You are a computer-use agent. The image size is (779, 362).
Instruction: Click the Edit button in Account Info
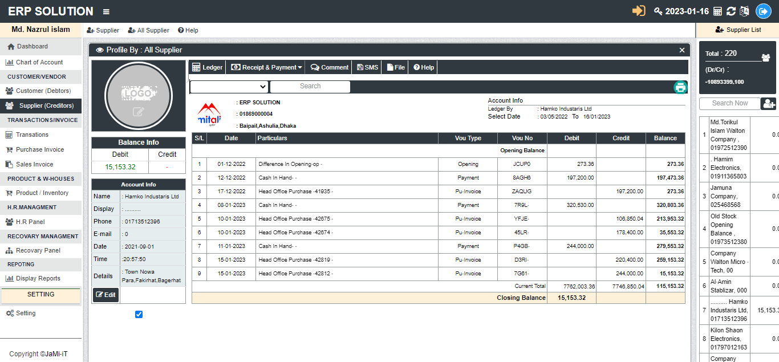tap(106, 295)
